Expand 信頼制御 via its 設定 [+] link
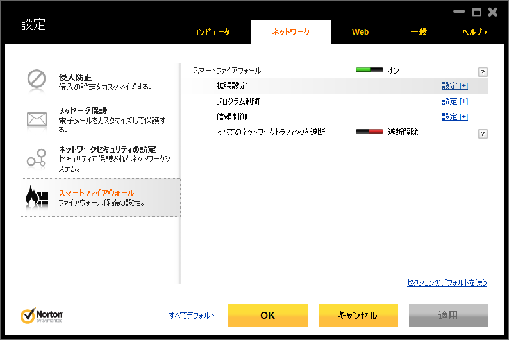The height and width of the screenshot is (340, 509). [x=455, y=117]
